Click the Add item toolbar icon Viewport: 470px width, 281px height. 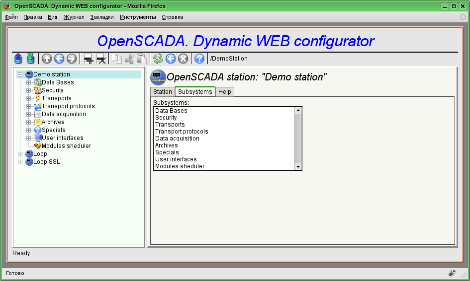coord(89,59)
